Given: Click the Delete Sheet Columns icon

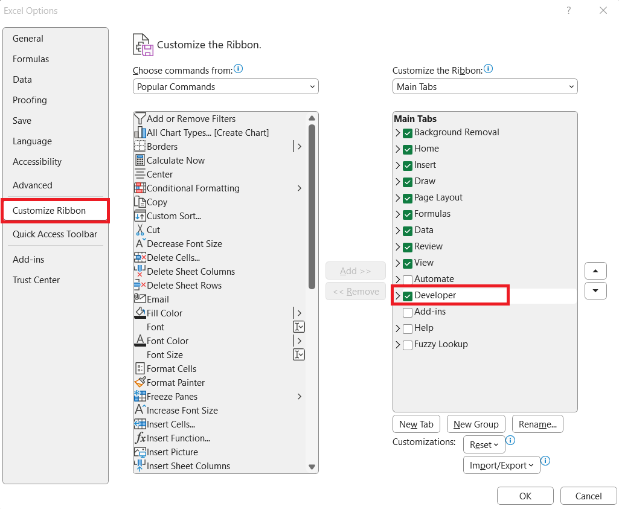Looking at the screenshot, I should pos(139,271).
